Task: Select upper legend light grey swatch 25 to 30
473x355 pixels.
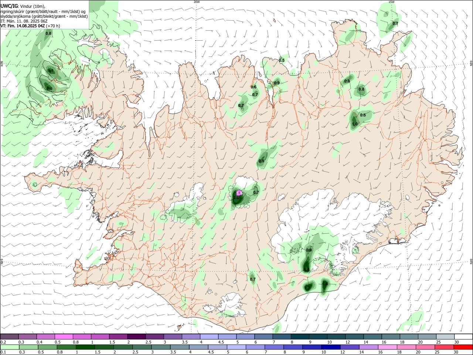Action: pos(445,337)
